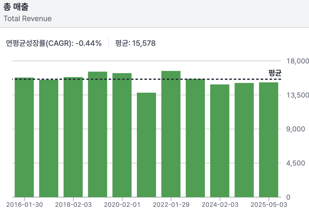Select the bar above 2024-02-03

click(x=220, y=141)
